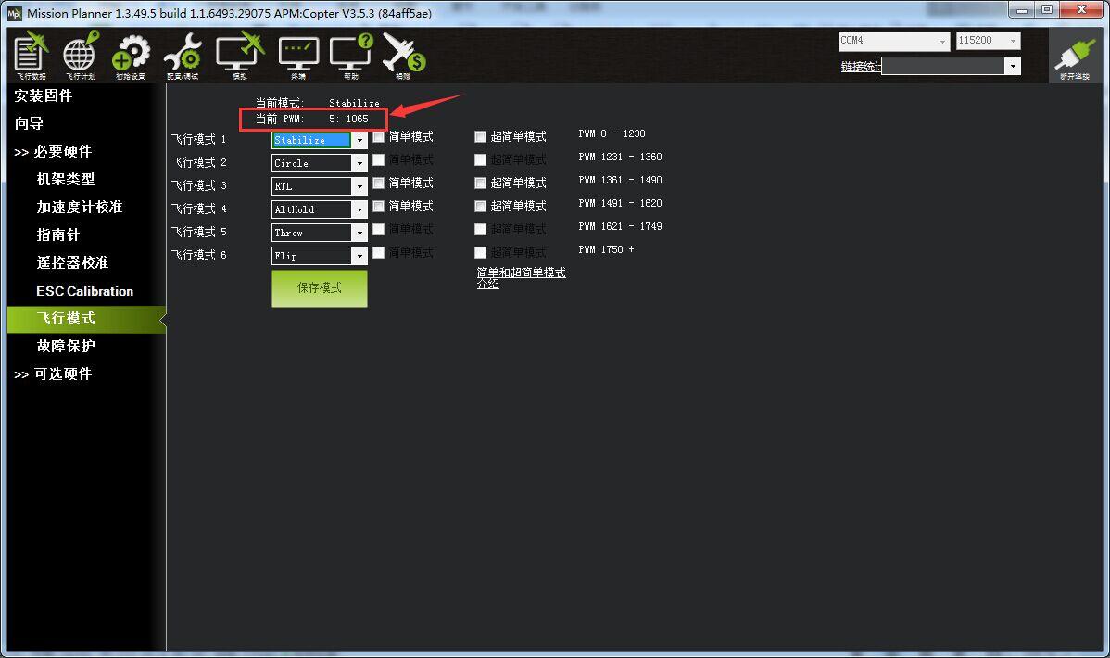
Task: Click the Donate (捐赠) airplane icon
Action: pos(403,56)
